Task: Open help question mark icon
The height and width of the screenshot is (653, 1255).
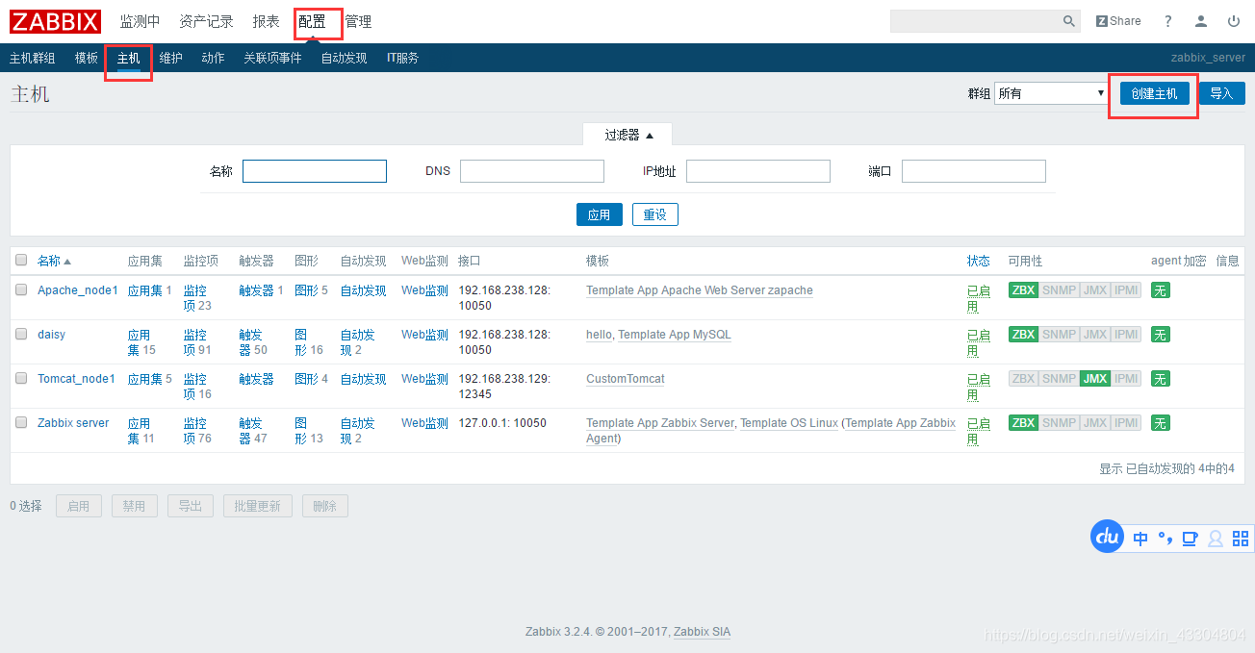Action: (x=1168, y=21)
